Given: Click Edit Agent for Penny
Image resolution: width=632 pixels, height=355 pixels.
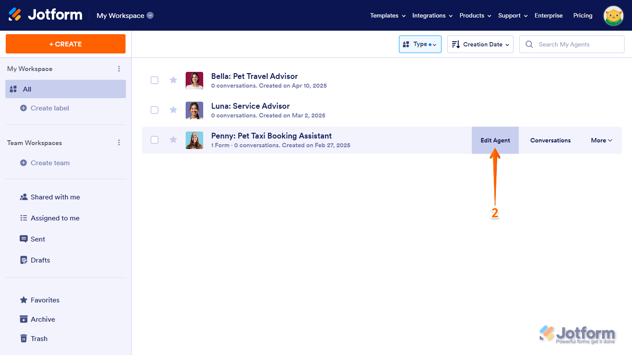Looking at the screenshot, I should [495, 140].
